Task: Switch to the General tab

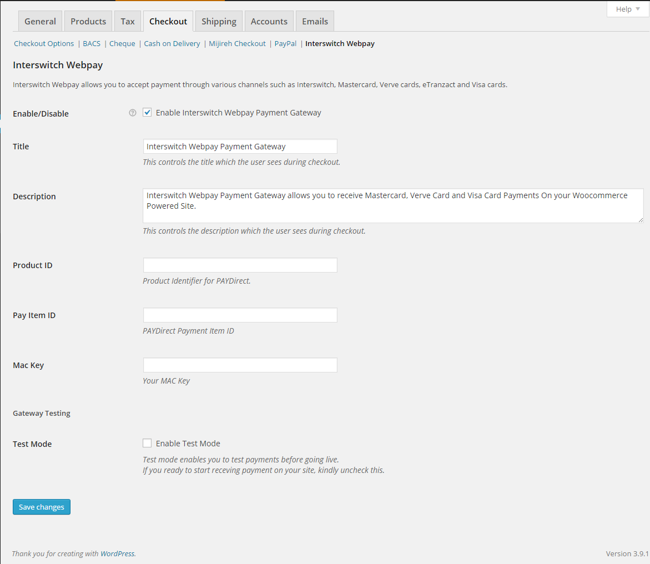Action: pos(40,22)
